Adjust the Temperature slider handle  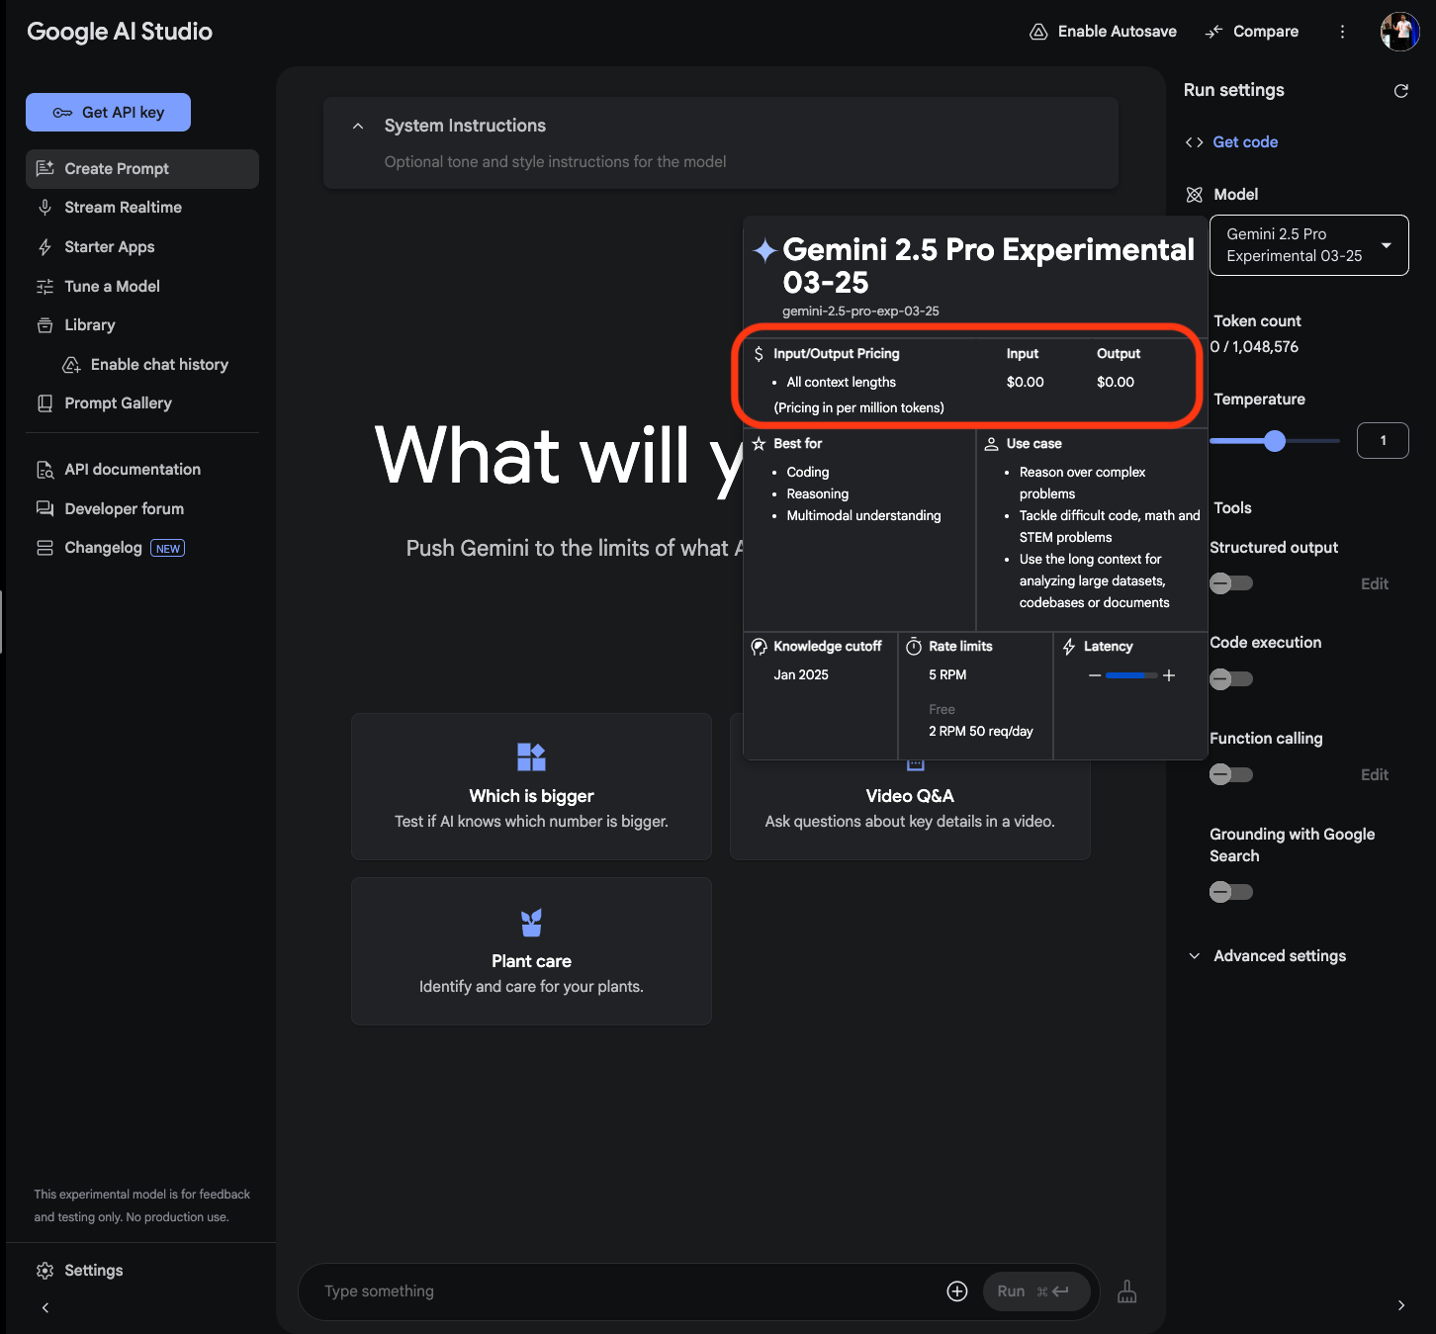click(x=1275, y=441)
